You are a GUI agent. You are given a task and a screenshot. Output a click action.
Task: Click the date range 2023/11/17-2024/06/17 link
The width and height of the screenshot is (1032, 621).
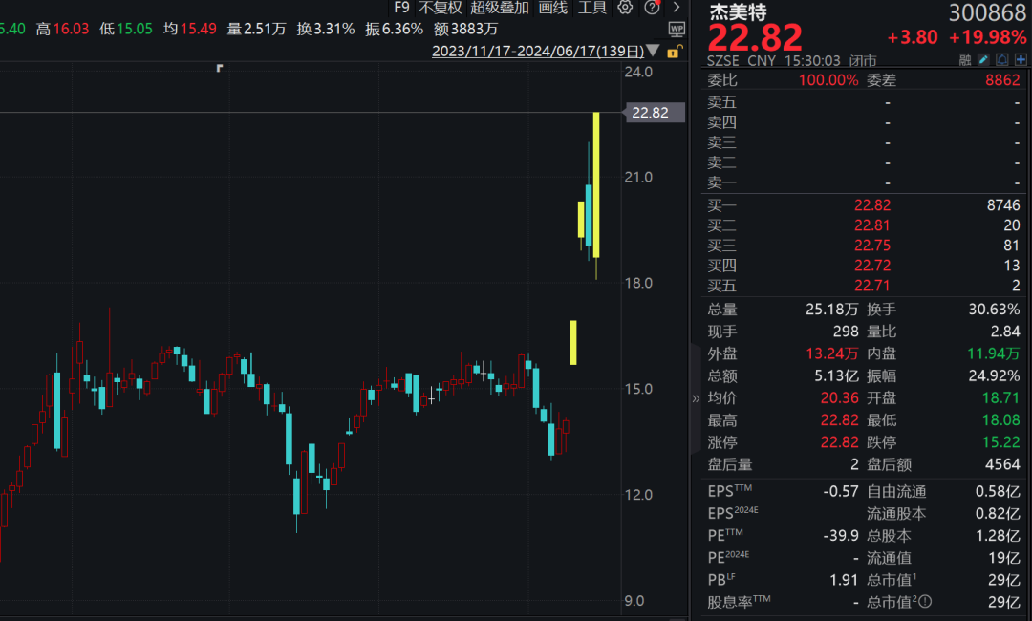[x=538, y=52]
